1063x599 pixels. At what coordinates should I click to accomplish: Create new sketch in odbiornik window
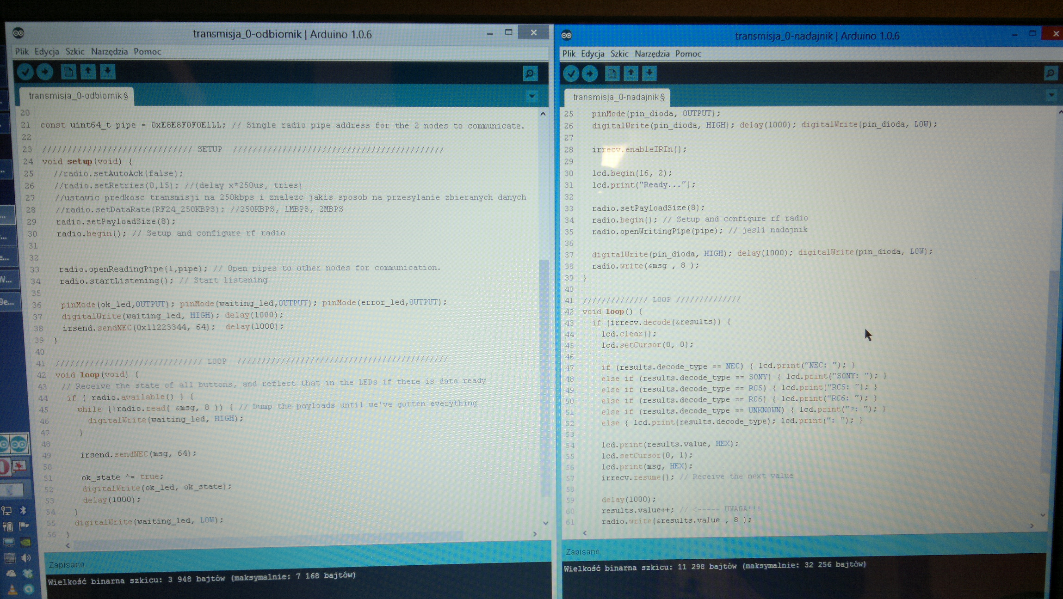pos(68,72)
